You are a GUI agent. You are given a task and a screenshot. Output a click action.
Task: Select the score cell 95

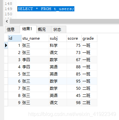[74, 81]
